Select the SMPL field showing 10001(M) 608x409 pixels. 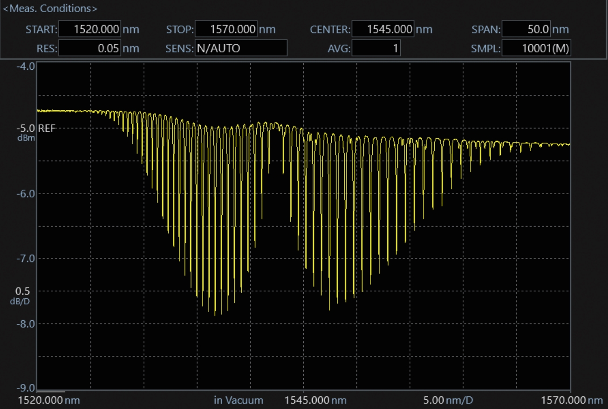coord(537,48)
